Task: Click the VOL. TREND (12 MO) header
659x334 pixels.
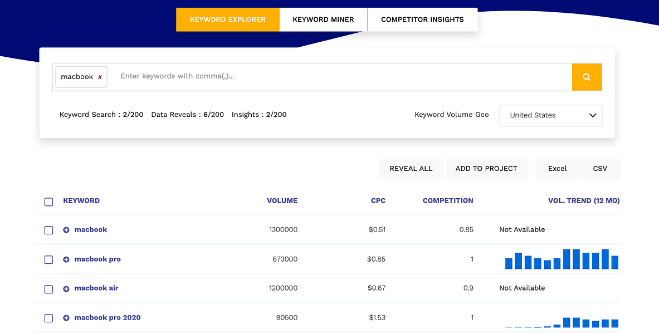Action: [x=584, y=200]
